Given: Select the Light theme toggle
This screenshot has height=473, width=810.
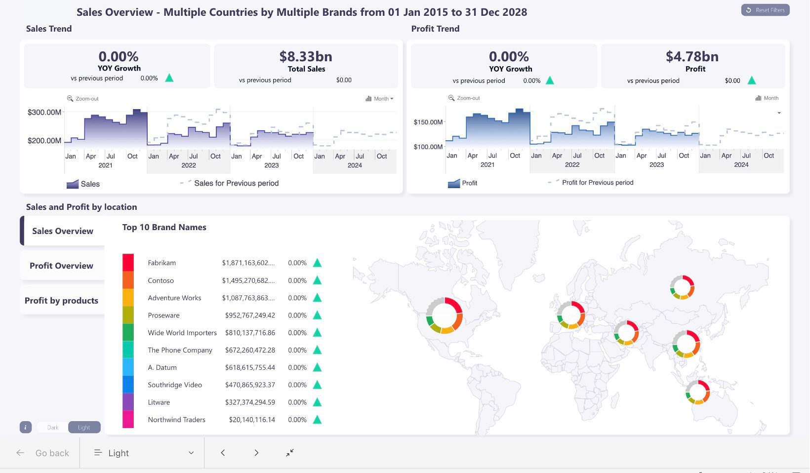Looking at the screenshot, I should [84, 427].
